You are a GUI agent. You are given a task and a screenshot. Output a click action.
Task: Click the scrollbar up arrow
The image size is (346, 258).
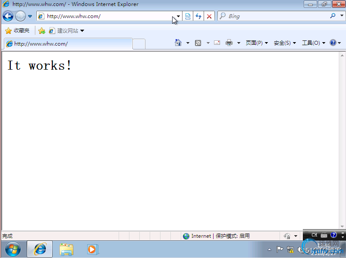click(342, 55)
